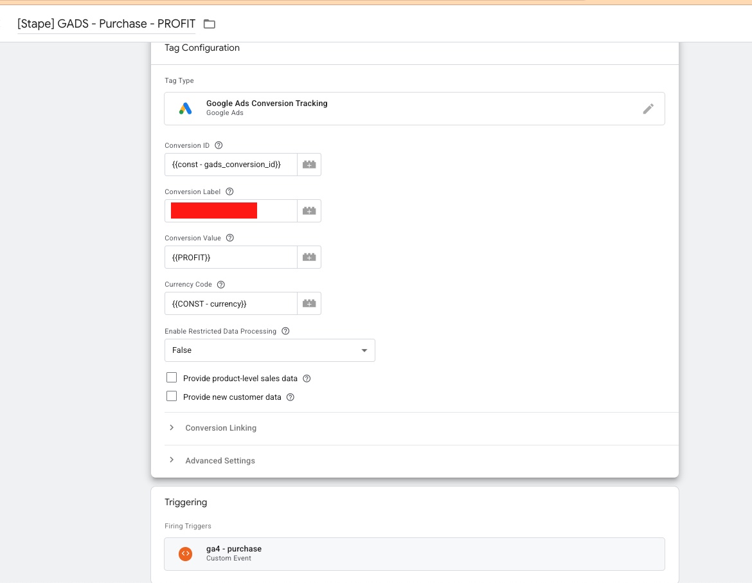
Task: Open variable picker for Currency Code
Action: click(309, 303)
